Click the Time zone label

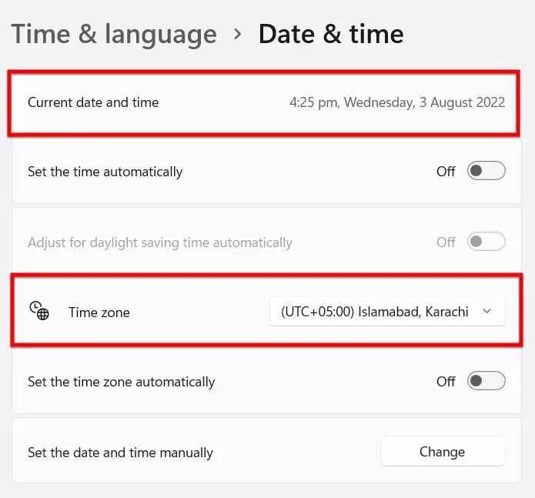click(99, 313)
